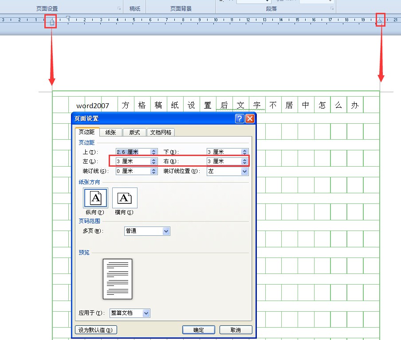Click the character 不 in the document grid
Screen dimensions: 401x340
[273, 105]
